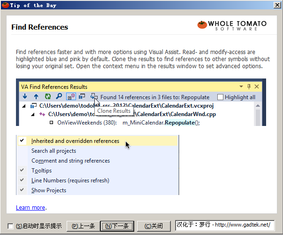Click the (P)上一条 previous tip button
The width and height of the screenshot is (283, 235).
83,226
